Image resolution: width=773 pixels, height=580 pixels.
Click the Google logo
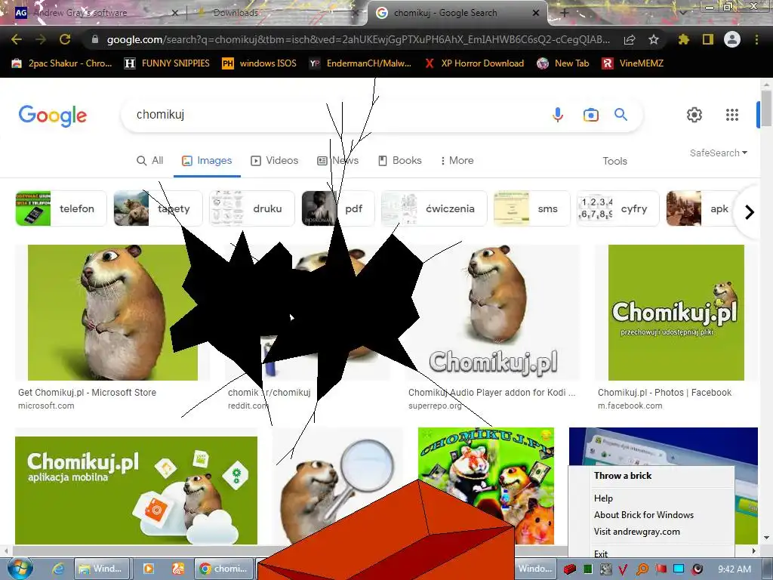coord(53,116)
